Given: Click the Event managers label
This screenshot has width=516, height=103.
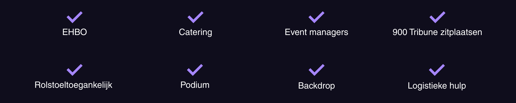Looking at the screenshot, I should click(316, 32).
